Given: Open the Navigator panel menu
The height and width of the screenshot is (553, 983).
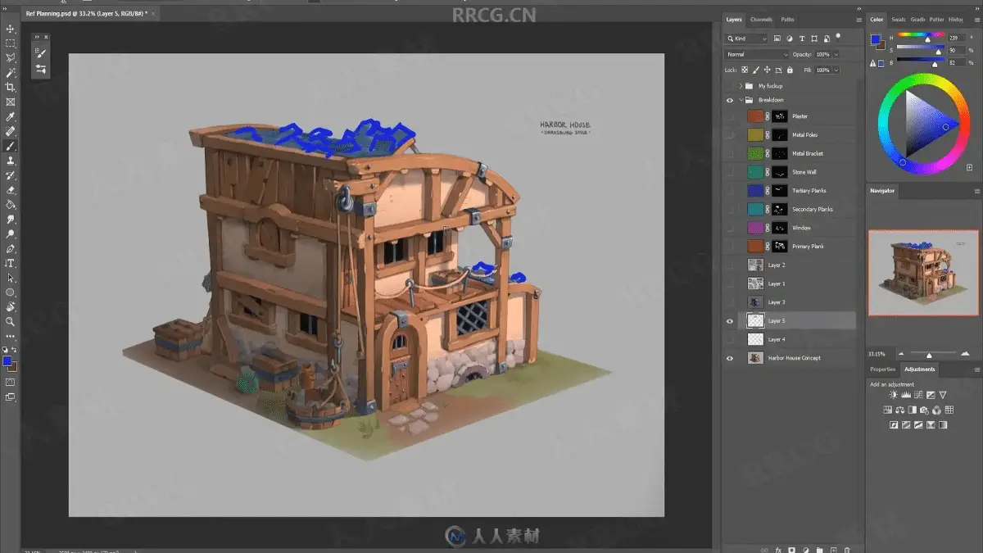Looking at the screenshot, I should [x=976, y=191].
